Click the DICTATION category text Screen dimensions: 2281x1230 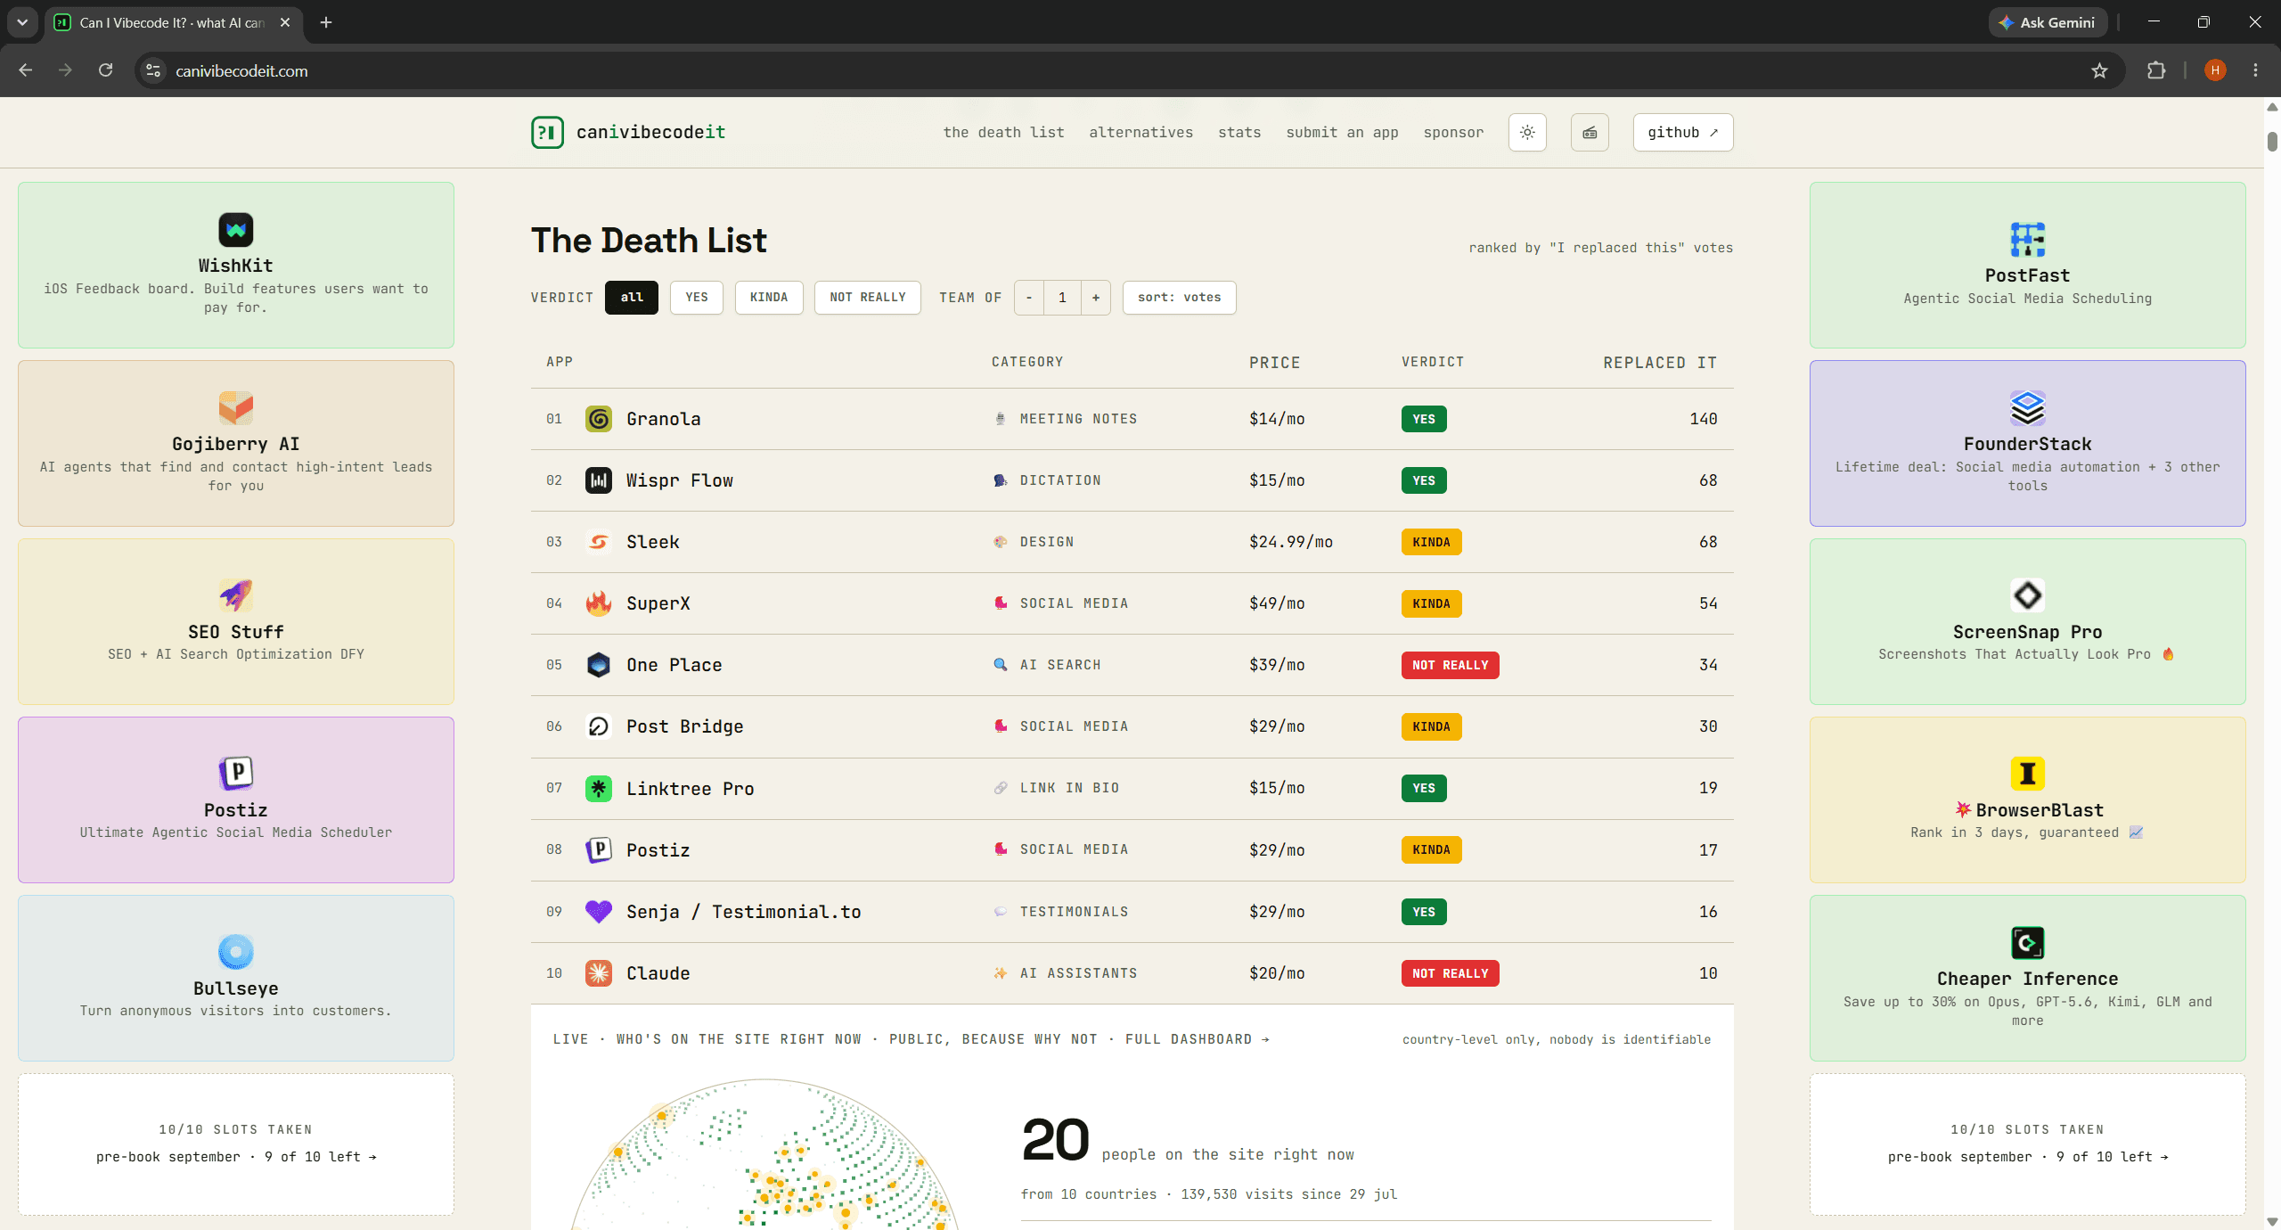coord(1060,480)
